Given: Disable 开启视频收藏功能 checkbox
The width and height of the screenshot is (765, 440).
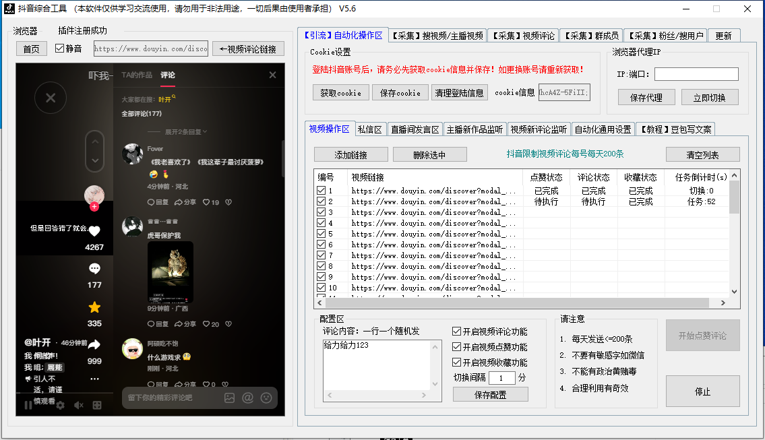Looking at the screenshot, I should (x=457, y=363).
